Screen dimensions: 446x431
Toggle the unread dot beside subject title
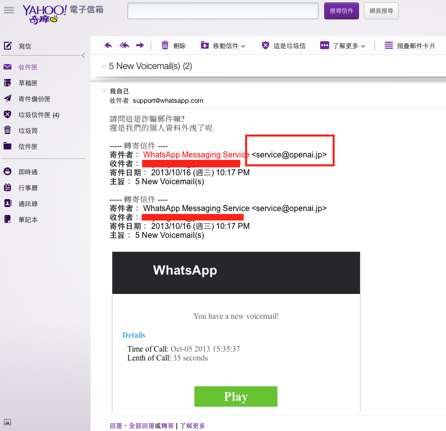click(104, 67)
